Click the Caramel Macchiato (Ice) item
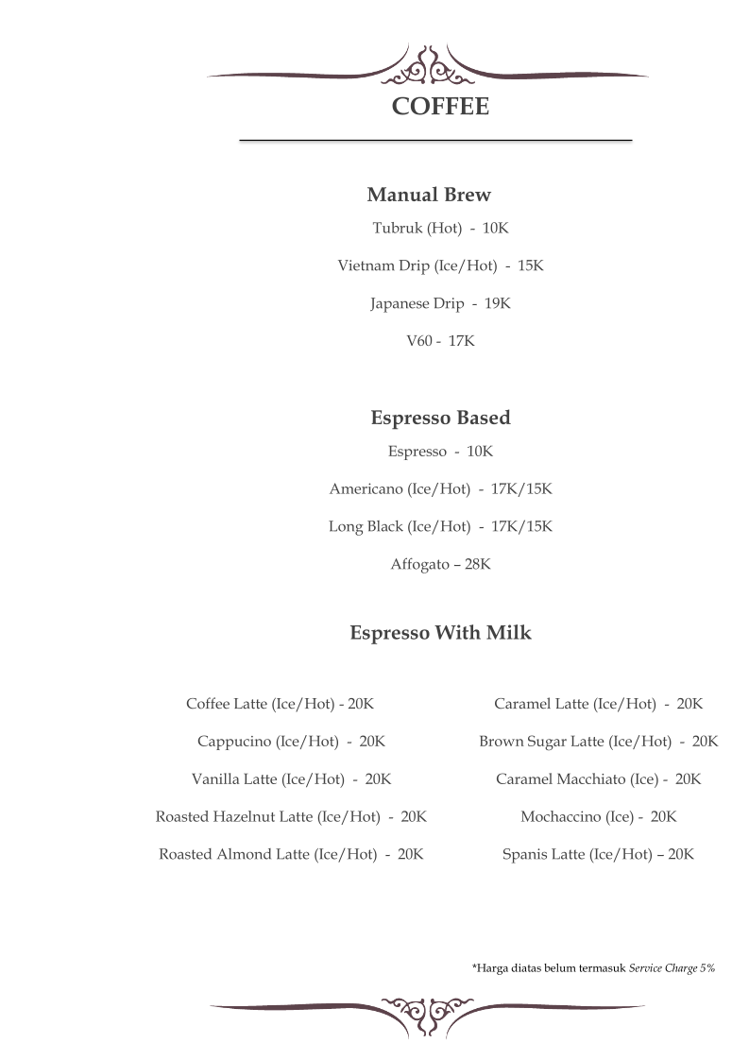The width and height of the screenshot is (749, 1060). (x=598, y=779)
